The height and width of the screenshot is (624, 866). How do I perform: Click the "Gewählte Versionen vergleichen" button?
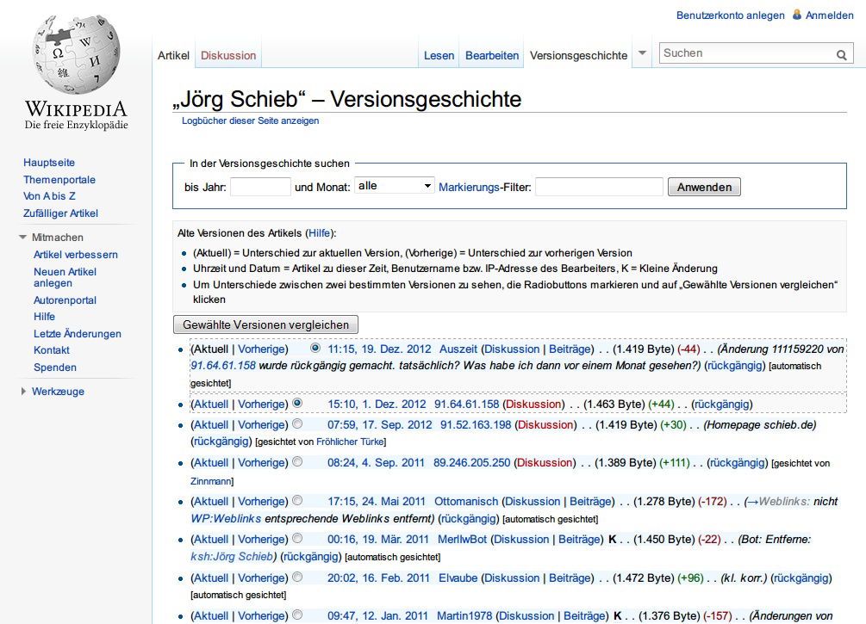pos(265,324)
